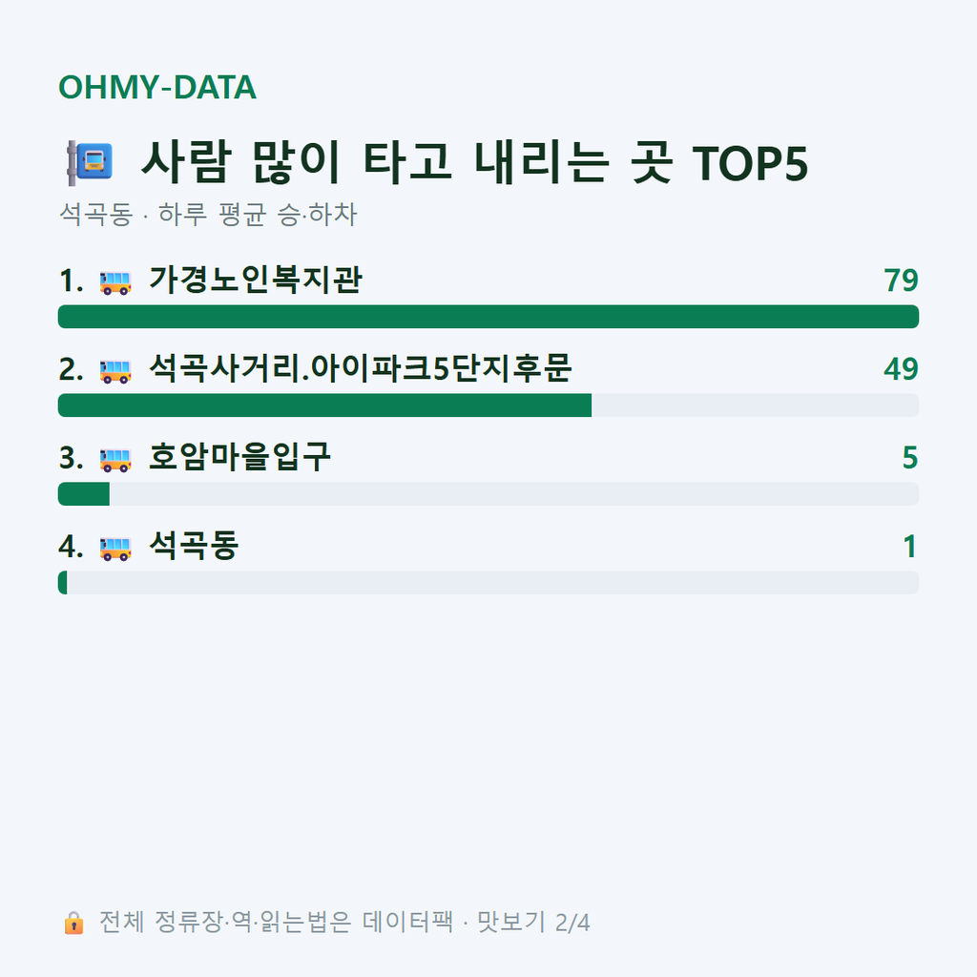Click the bus stop sign icon in title
Viewport: 977px width, 977px height.
[90, 162]
